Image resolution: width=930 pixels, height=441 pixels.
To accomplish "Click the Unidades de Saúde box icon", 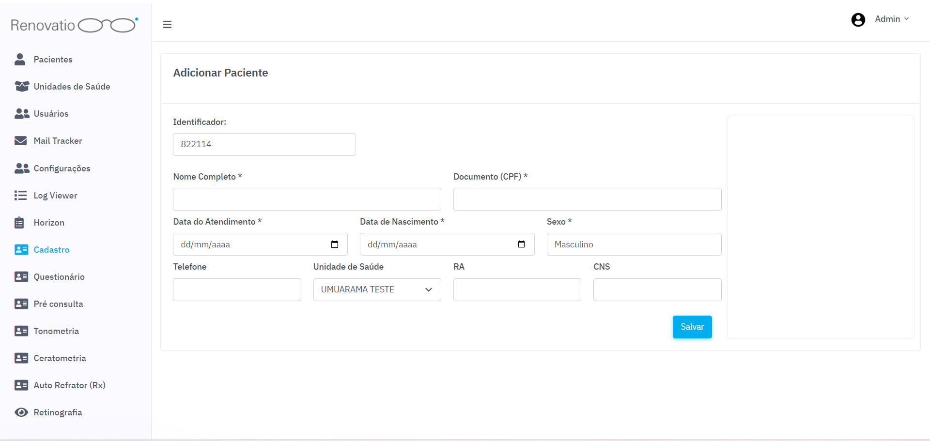I will click(22, 87).
